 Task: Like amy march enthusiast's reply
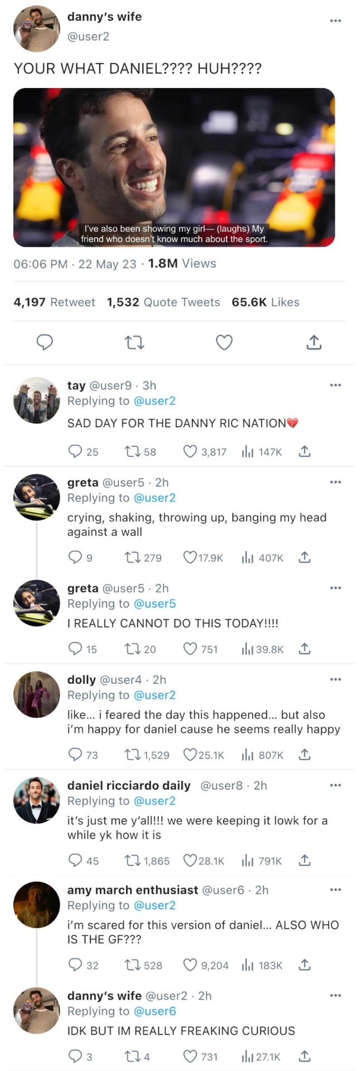[191, 965]
